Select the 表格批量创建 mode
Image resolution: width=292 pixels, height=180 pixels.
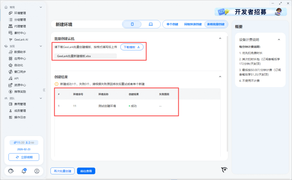coord(216,24)
